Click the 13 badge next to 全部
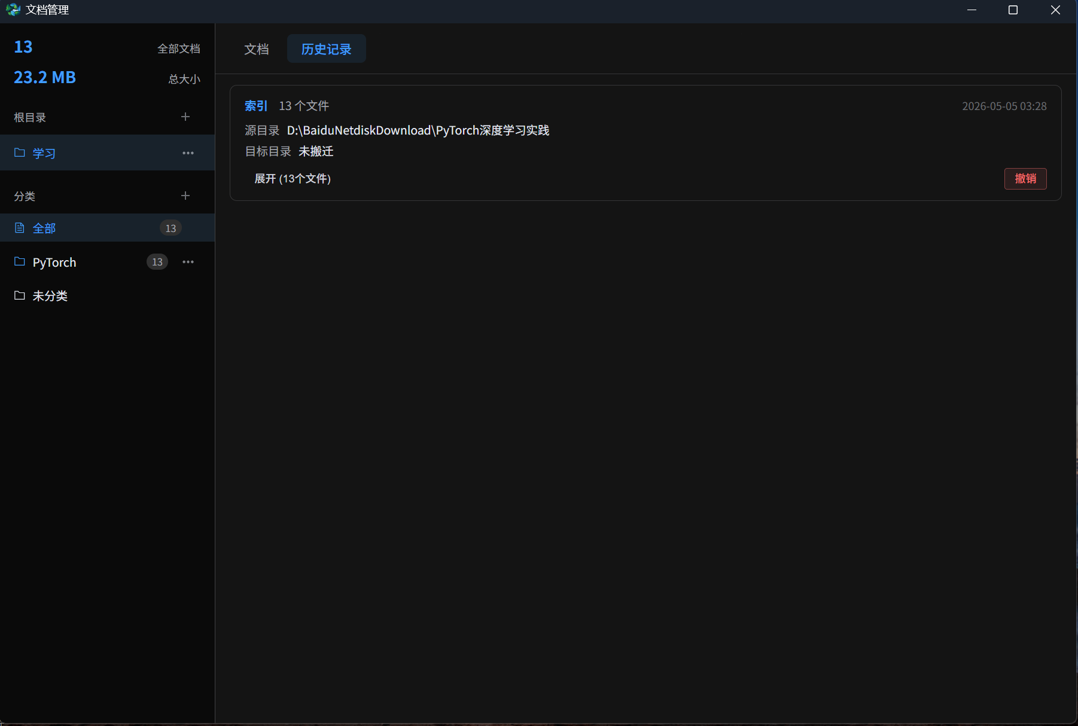Screen dimensions: 1078x726 pyautogui.click(x=170, y=228)
